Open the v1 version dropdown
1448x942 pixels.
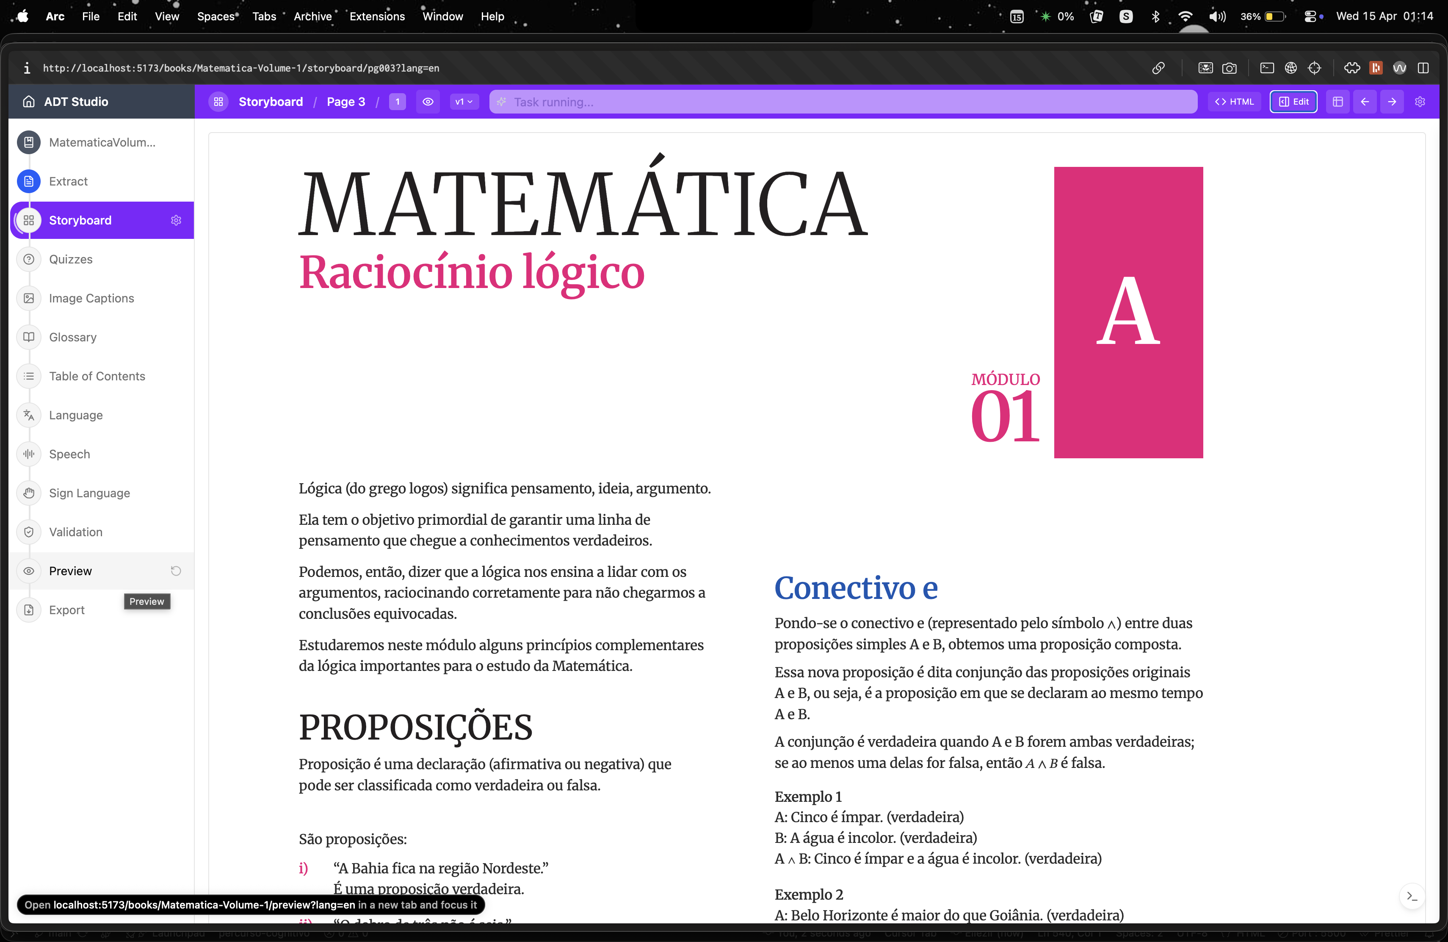point(464,102)
